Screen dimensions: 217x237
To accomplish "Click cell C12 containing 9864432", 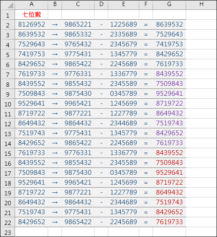I will pyautogui.click(x=78, y=123).
